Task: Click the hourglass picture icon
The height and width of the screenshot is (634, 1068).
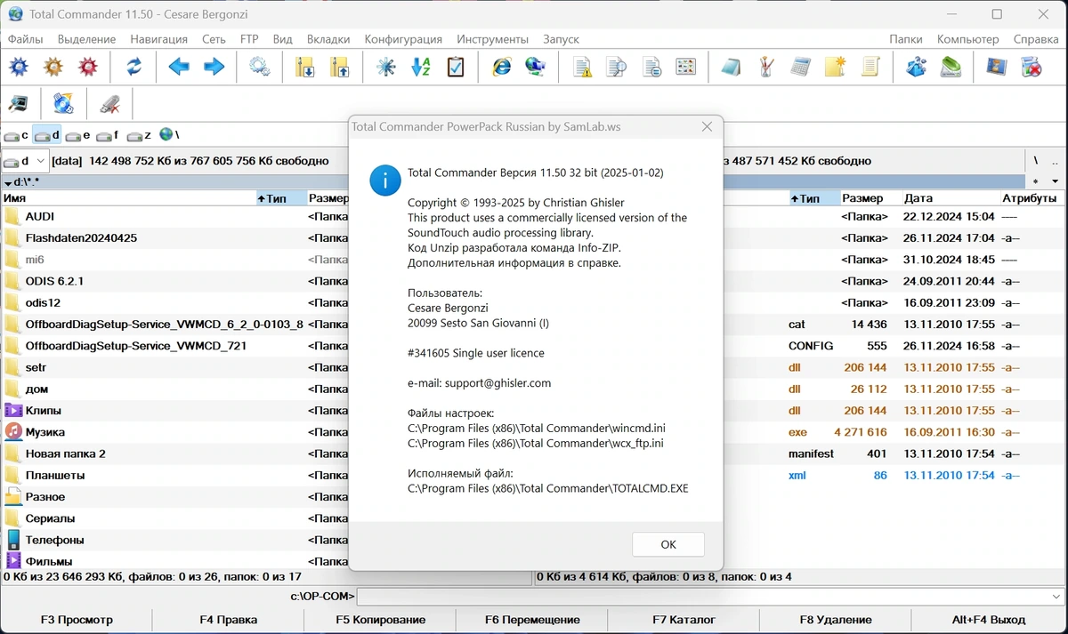Action: pos(996,67)
